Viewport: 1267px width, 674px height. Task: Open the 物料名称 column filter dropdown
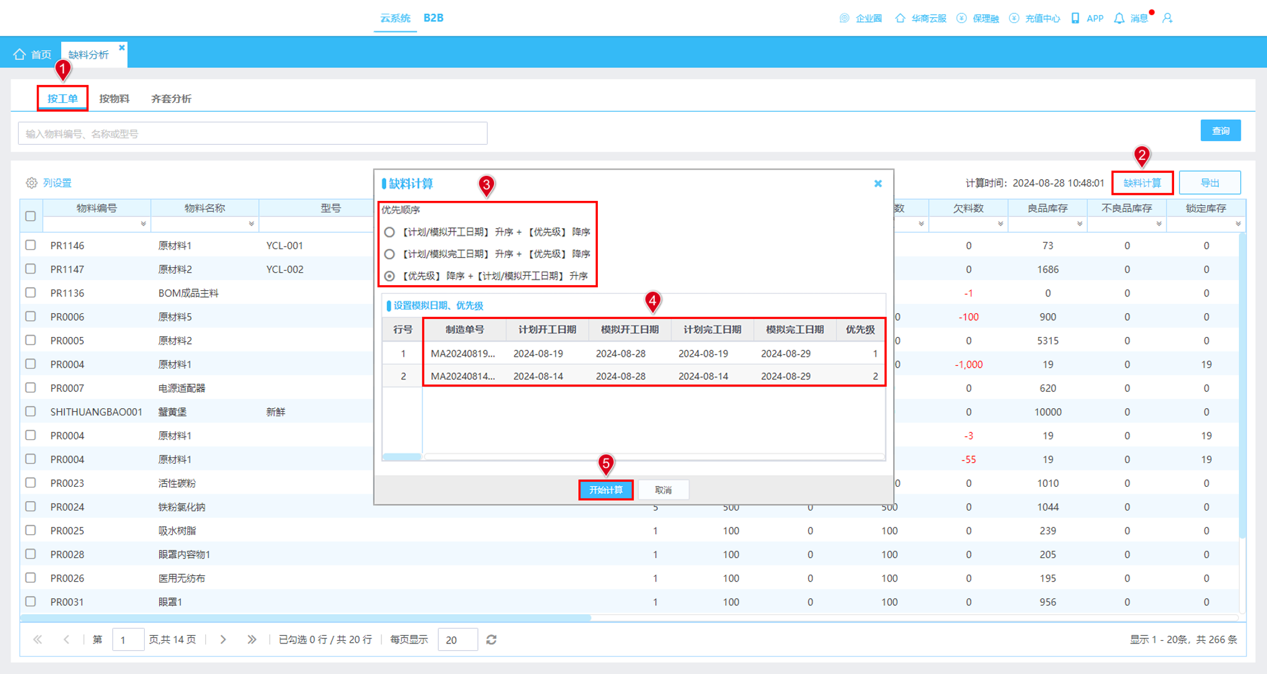tap(252, 224)
